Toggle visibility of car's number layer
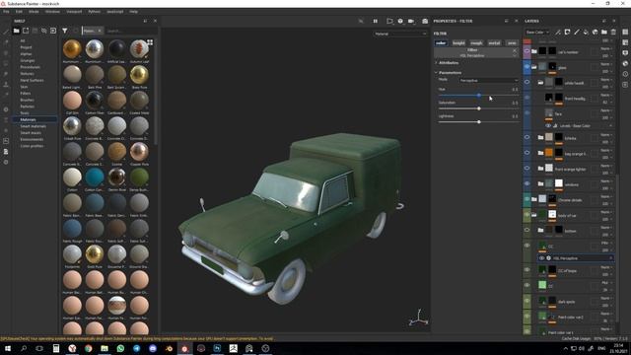The width and height of the screenshot is (631, 355). pyautogui.click(x=526, y=51)
